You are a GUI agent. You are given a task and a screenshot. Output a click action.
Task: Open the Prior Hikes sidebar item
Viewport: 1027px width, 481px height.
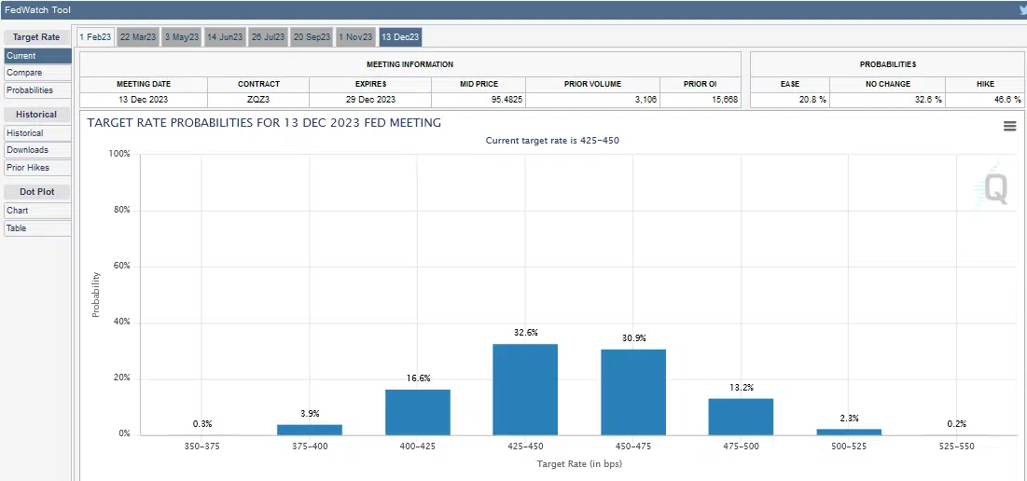37,168
